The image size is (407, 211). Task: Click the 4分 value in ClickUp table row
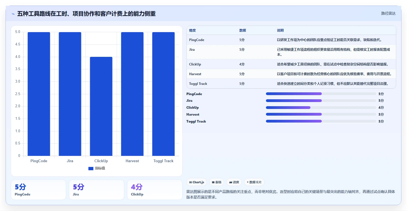pos(242,64)
